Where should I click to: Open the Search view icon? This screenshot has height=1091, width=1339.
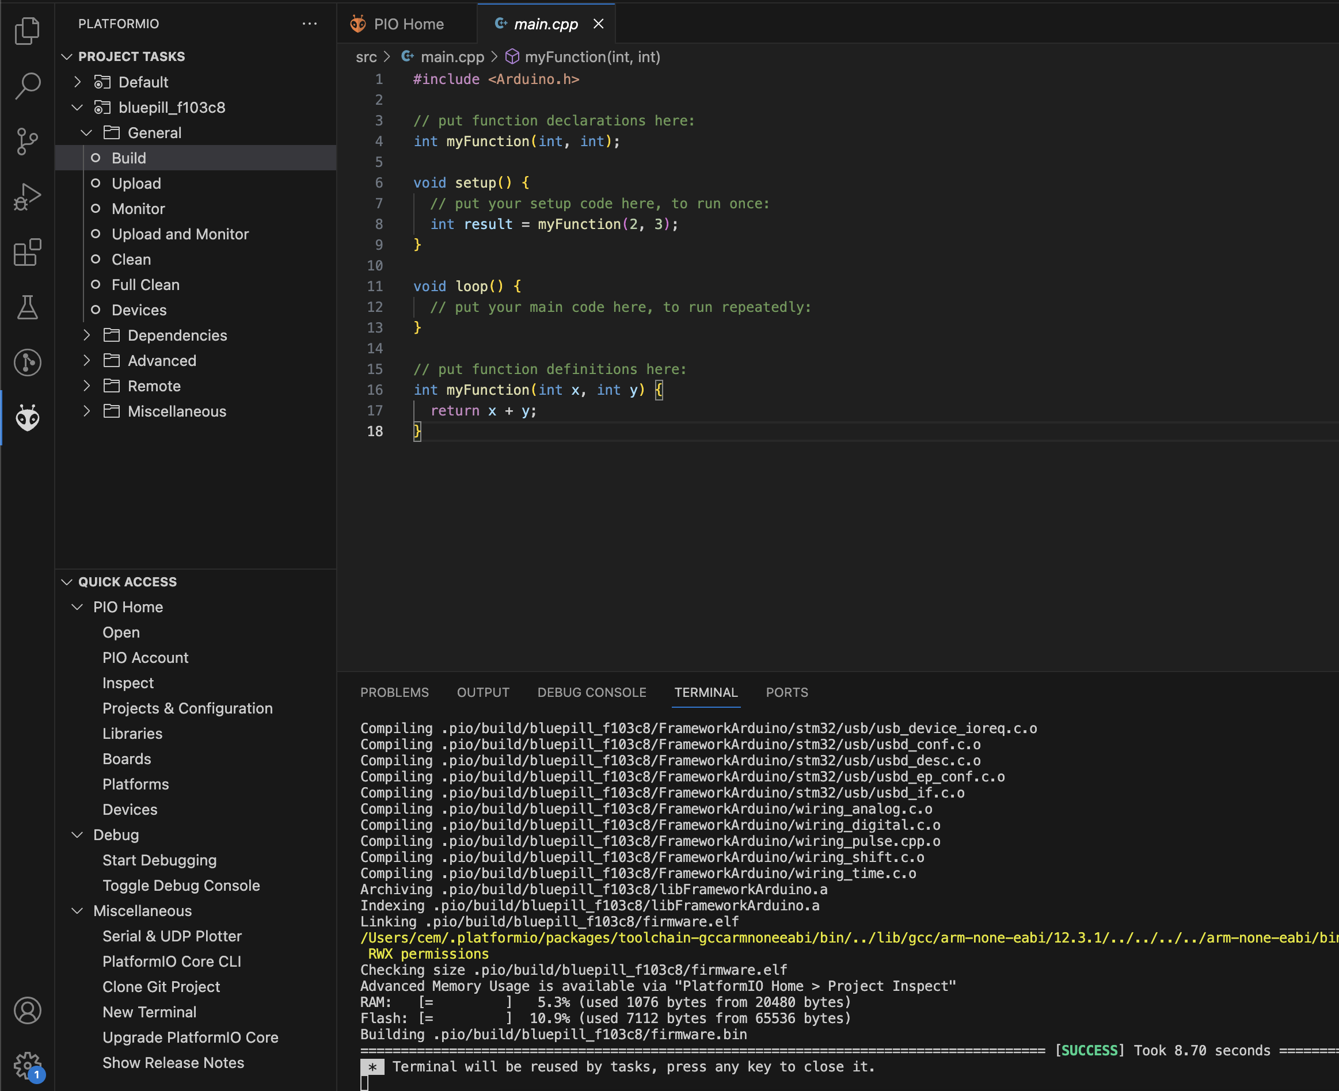pos(27,86)
